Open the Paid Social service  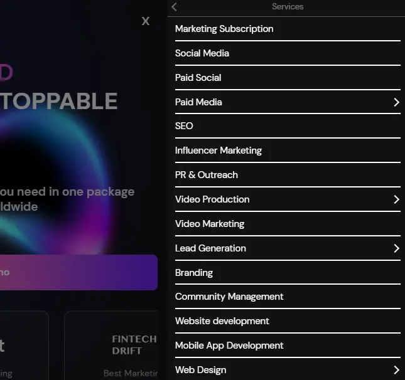(x=198, y=78)
